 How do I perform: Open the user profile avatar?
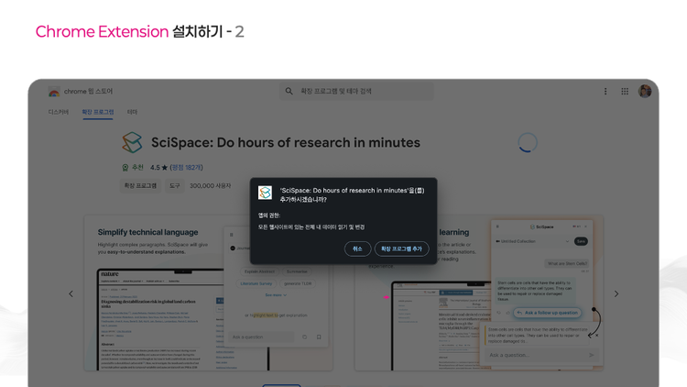[x=645, y=92]
